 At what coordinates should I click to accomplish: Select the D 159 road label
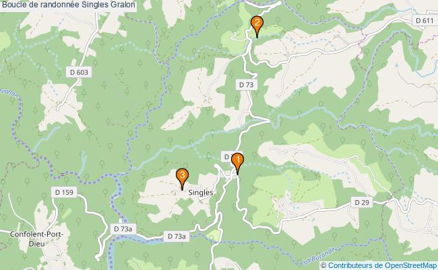click(64, 192)
